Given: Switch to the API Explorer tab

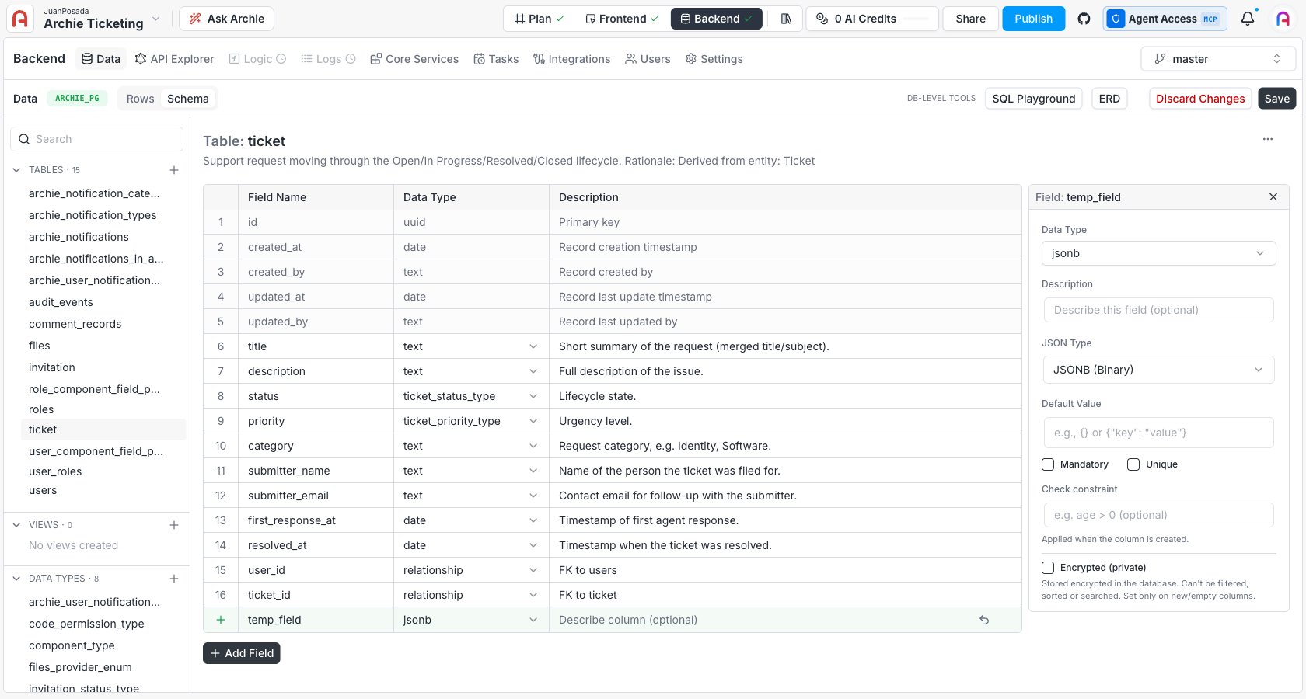Looking at the screenshot, I should tap(174, 59).
